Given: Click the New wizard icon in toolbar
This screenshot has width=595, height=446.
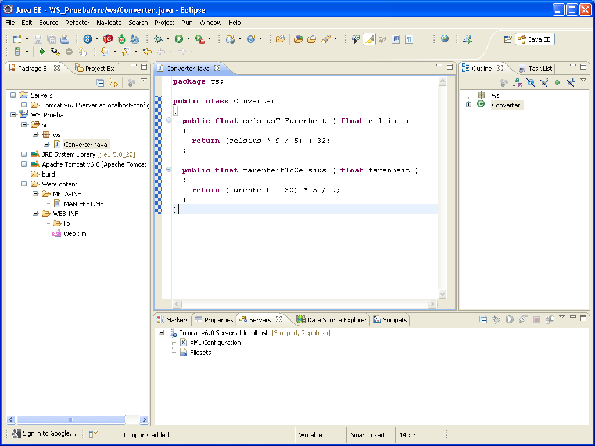Looking at the screenshot, I should point(17,39).
